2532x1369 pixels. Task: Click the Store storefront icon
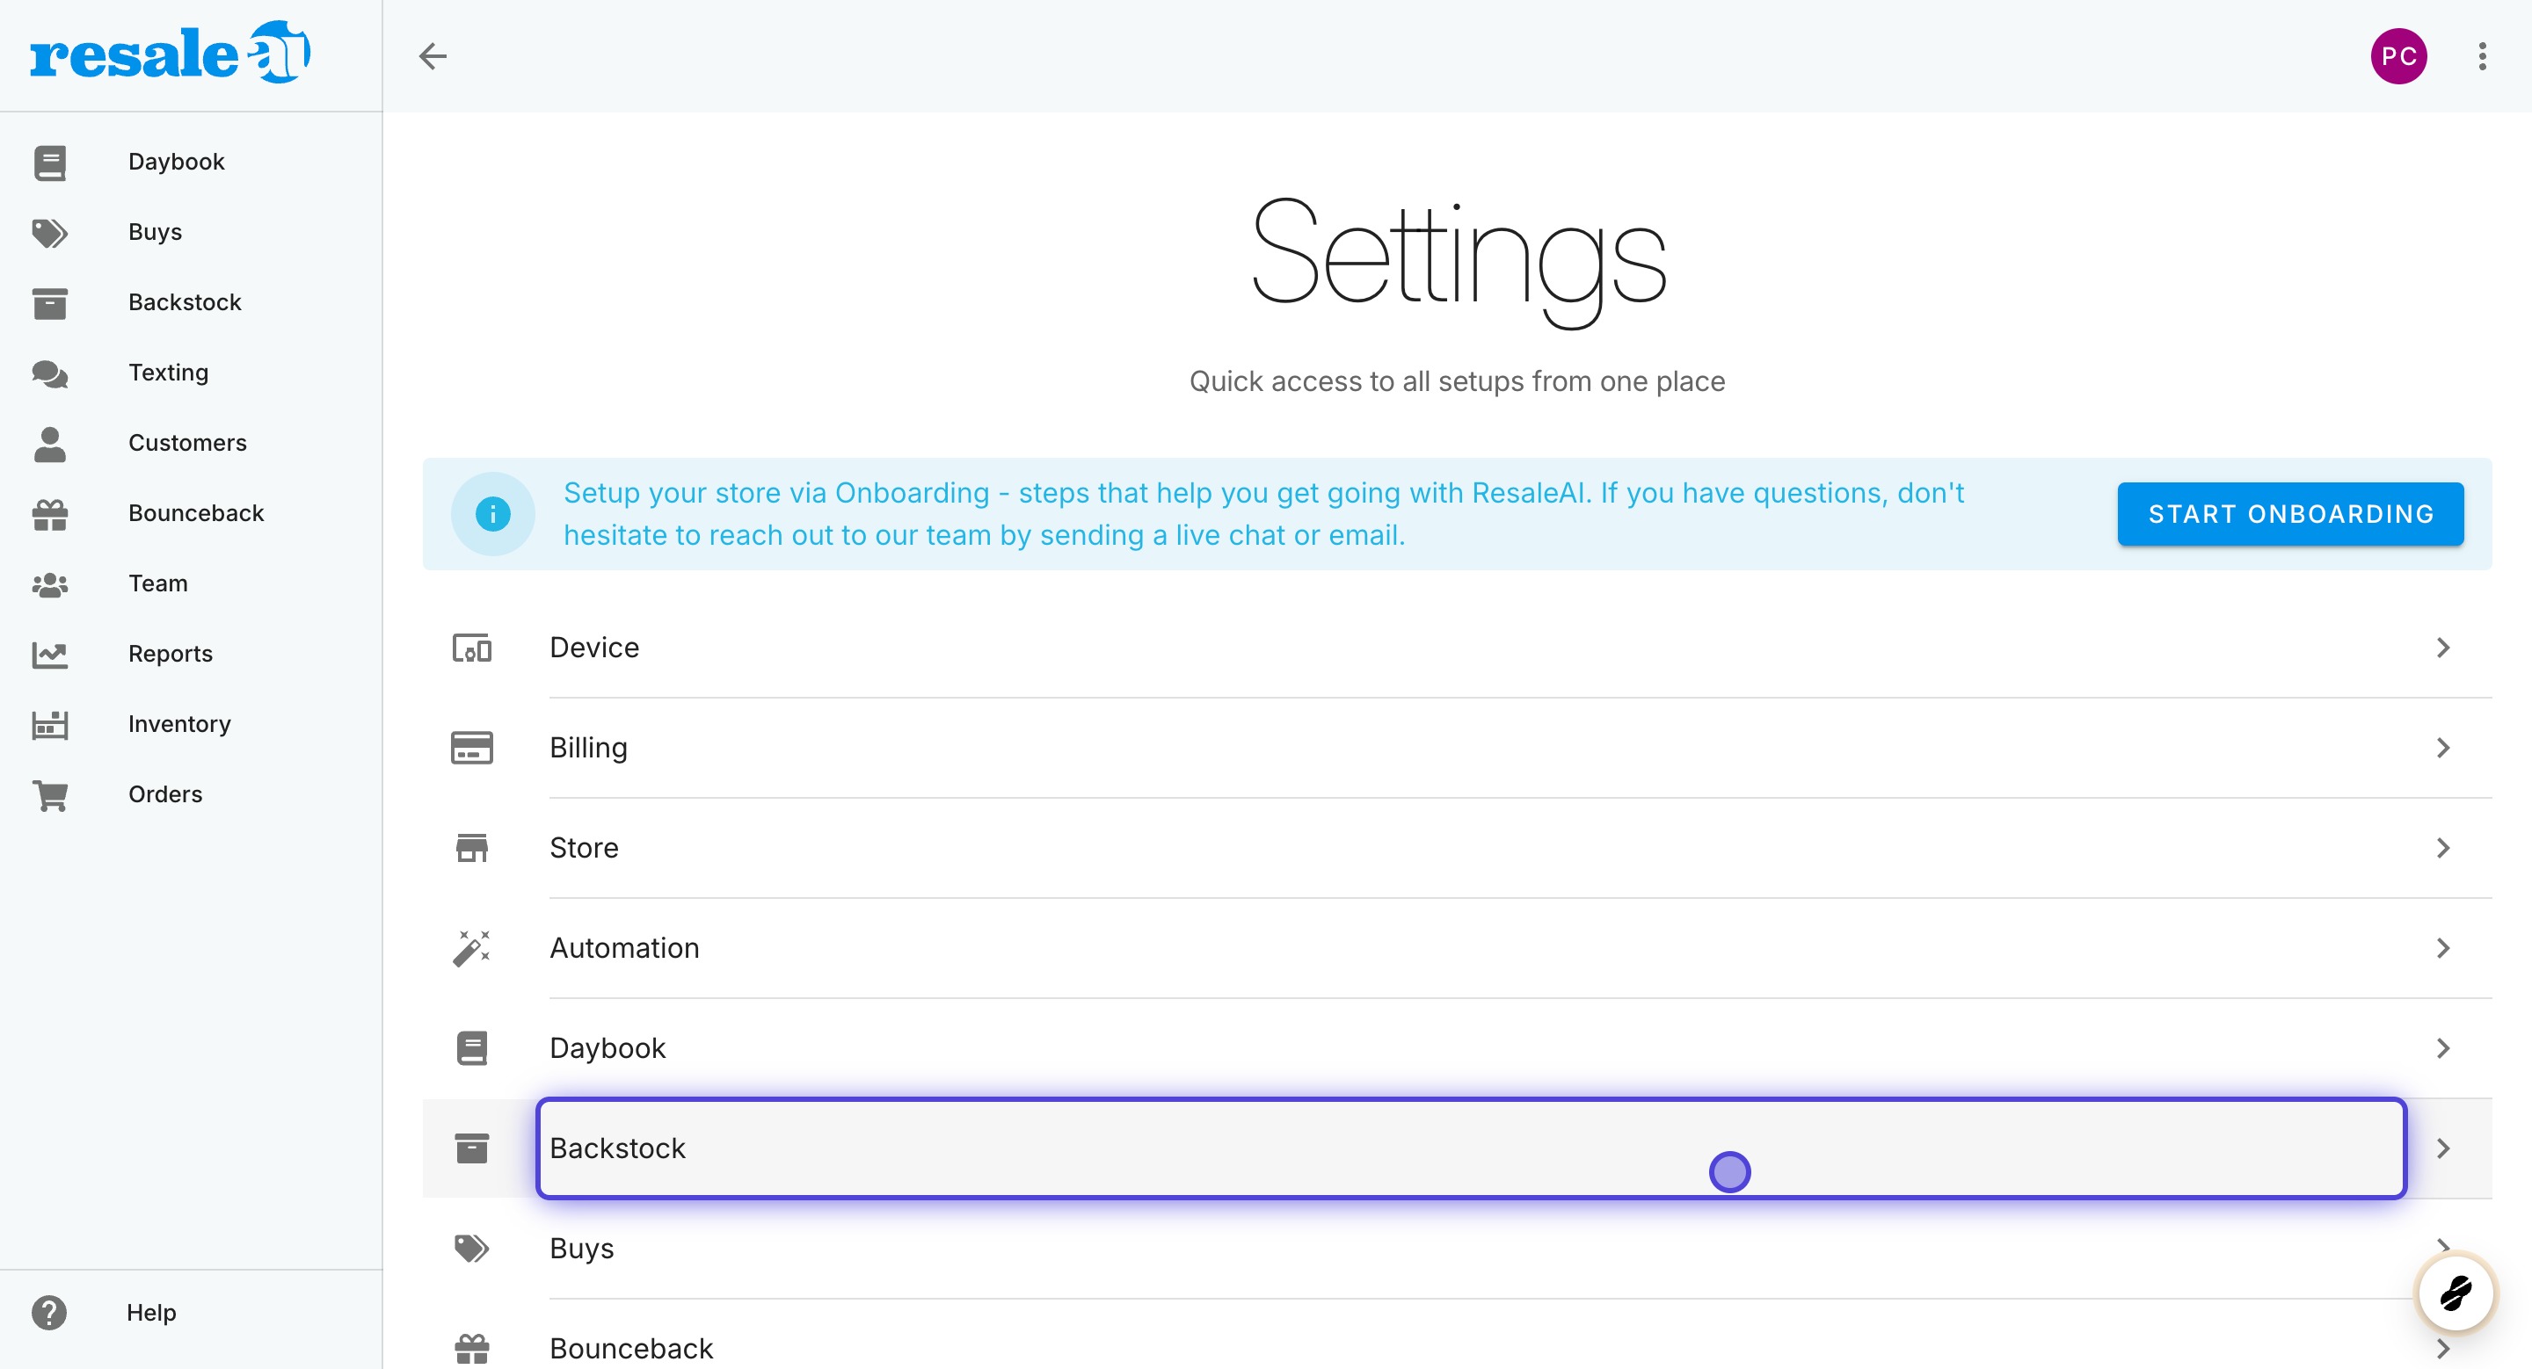pyautogui.click(x=472, y=849)
